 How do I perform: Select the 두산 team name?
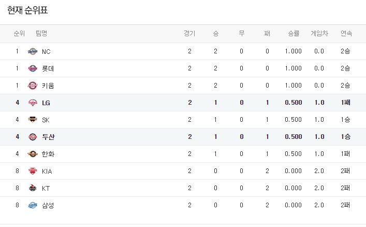point(48,137)
